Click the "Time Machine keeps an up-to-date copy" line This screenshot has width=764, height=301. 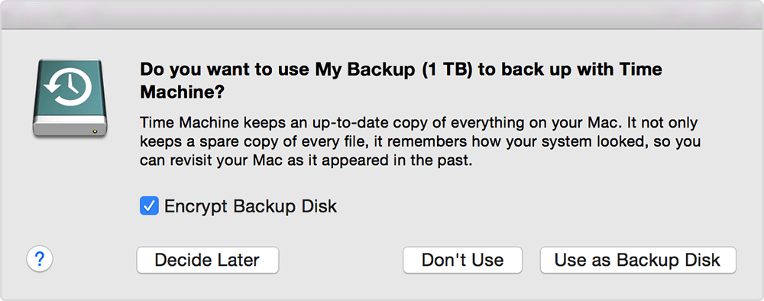coord(419,123)
